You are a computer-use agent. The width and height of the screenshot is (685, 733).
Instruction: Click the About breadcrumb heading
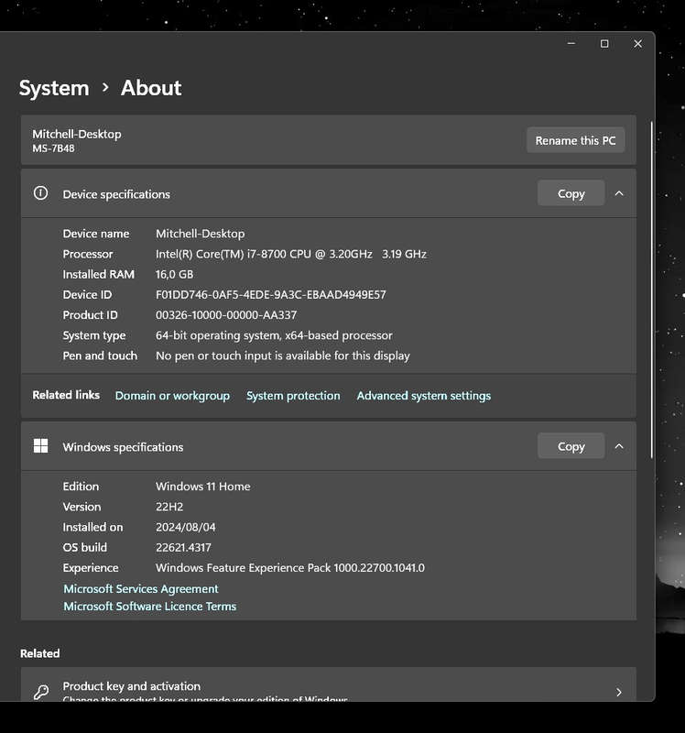point(151,88)
